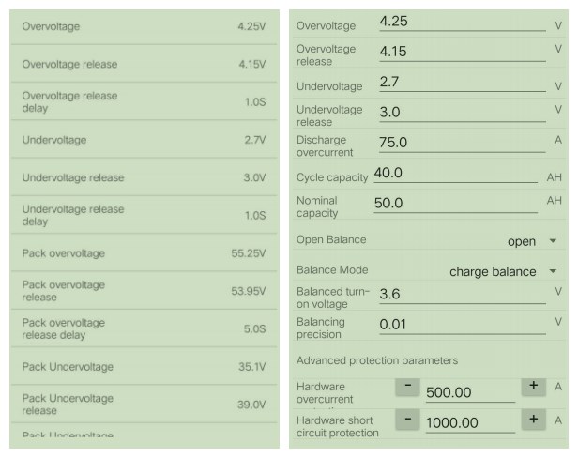The image size is (578, 458).
Task: Select the Pack Undervoltage 35.1V row
Action: tap(144, 367)
